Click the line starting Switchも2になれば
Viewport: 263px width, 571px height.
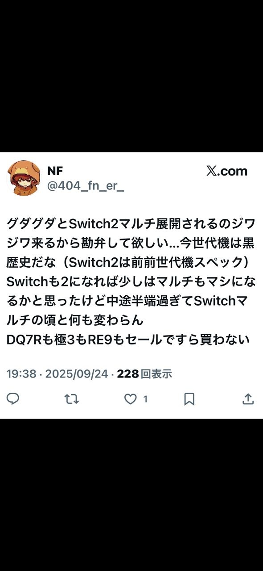tap(131, 281)
